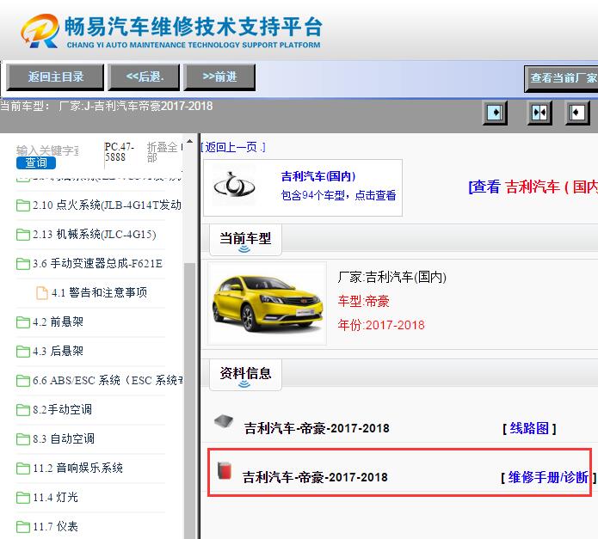The width and height of the screenshot is (598, 539).
Task: Click the folder icon of 4.3 后悬架
Action: tap(23, 352)
